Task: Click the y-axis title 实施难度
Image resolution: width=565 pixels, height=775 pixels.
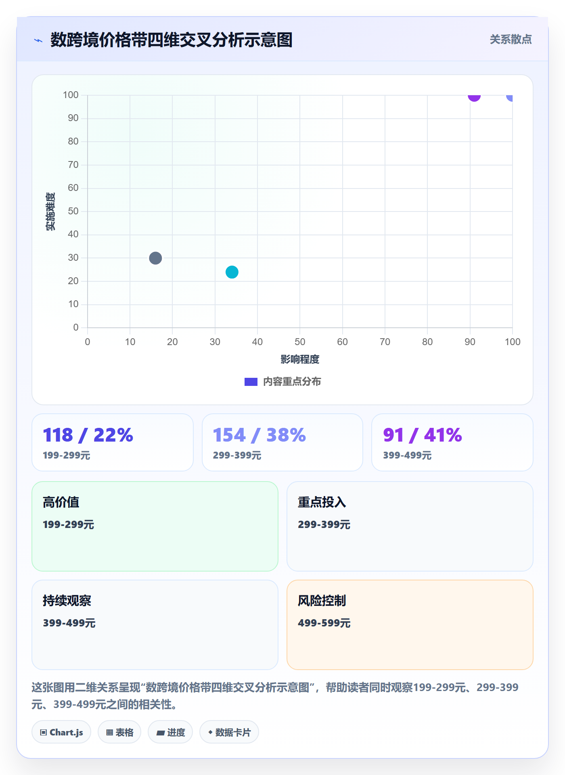Action: [50, 212]
